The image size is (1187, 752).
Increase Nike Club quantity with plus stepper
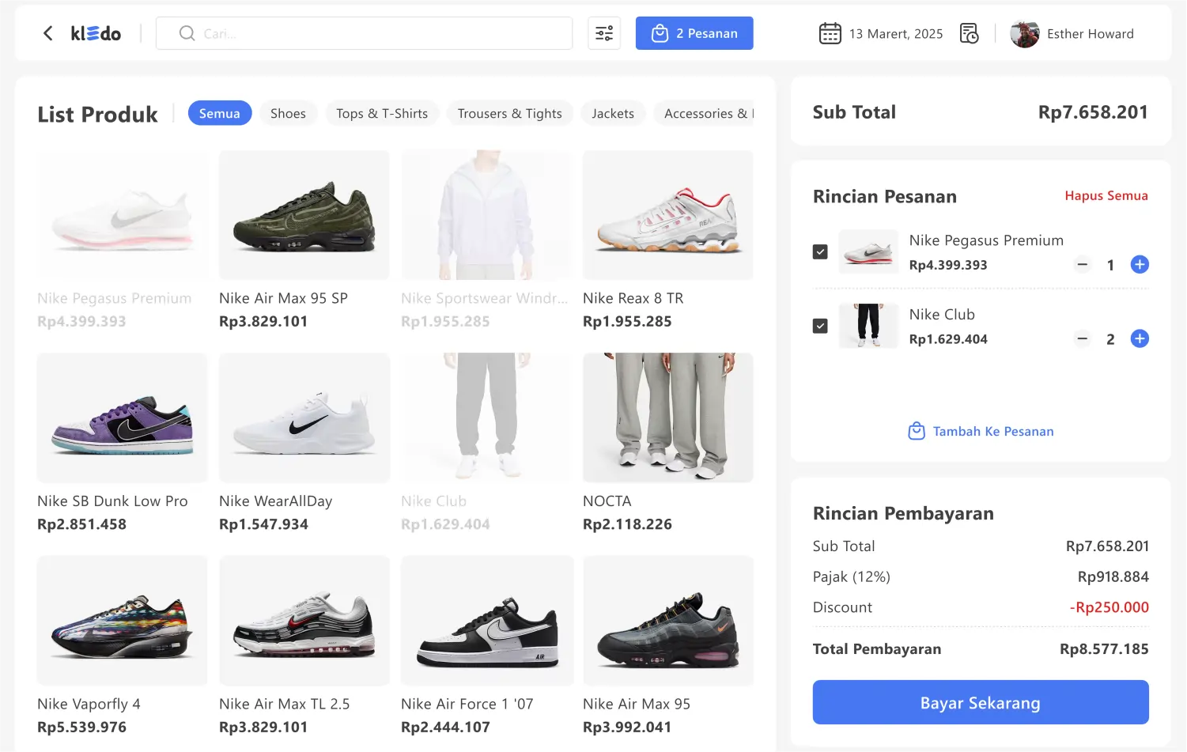coord(1140,338)
